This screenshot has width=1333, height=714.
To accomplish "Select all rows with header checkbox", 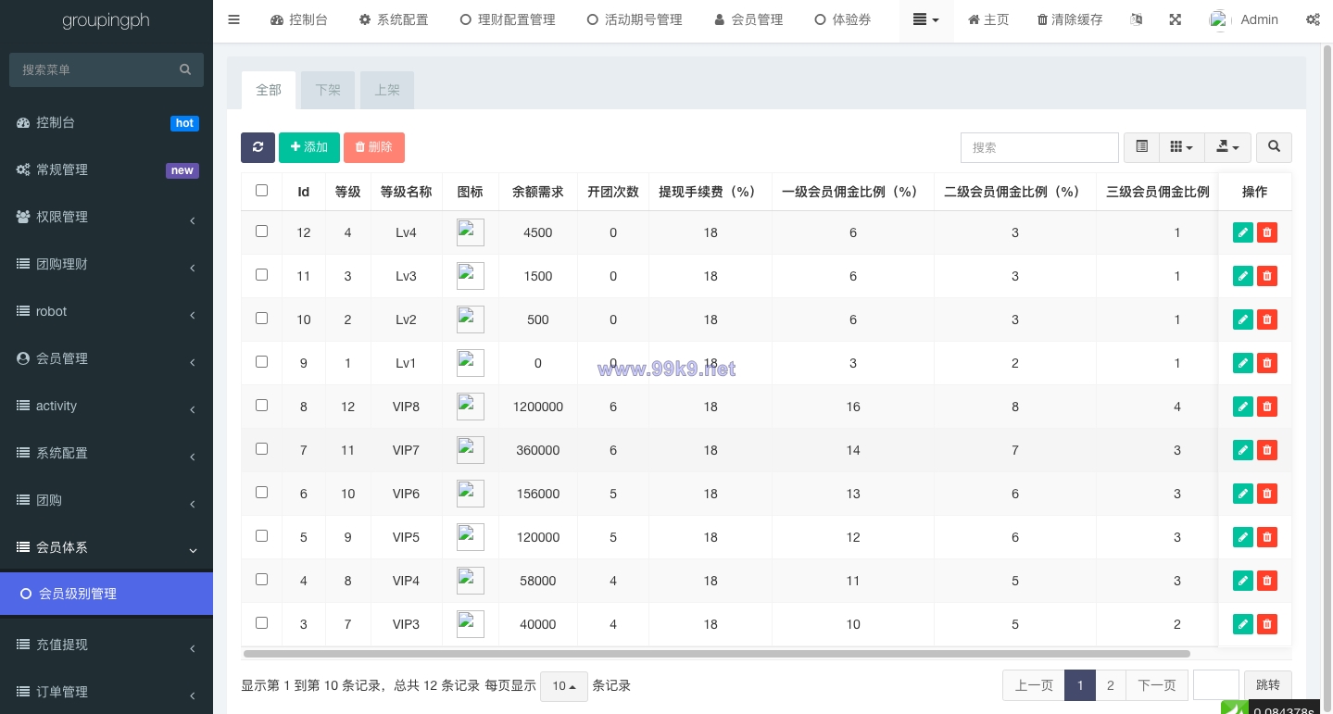I will (x=261, y=190).
